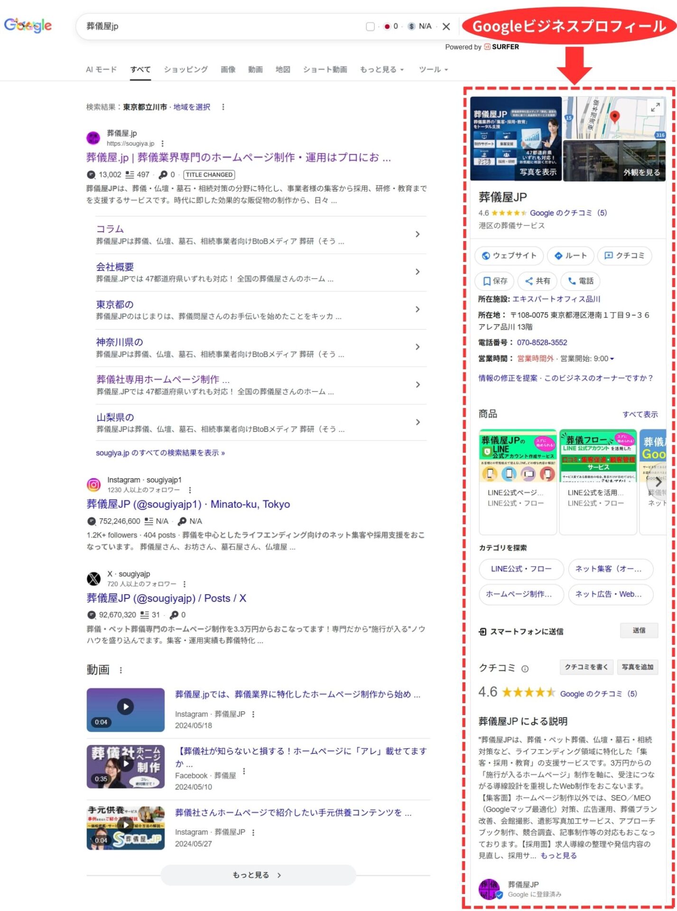Click the 共有 share button

pos(537,281)
